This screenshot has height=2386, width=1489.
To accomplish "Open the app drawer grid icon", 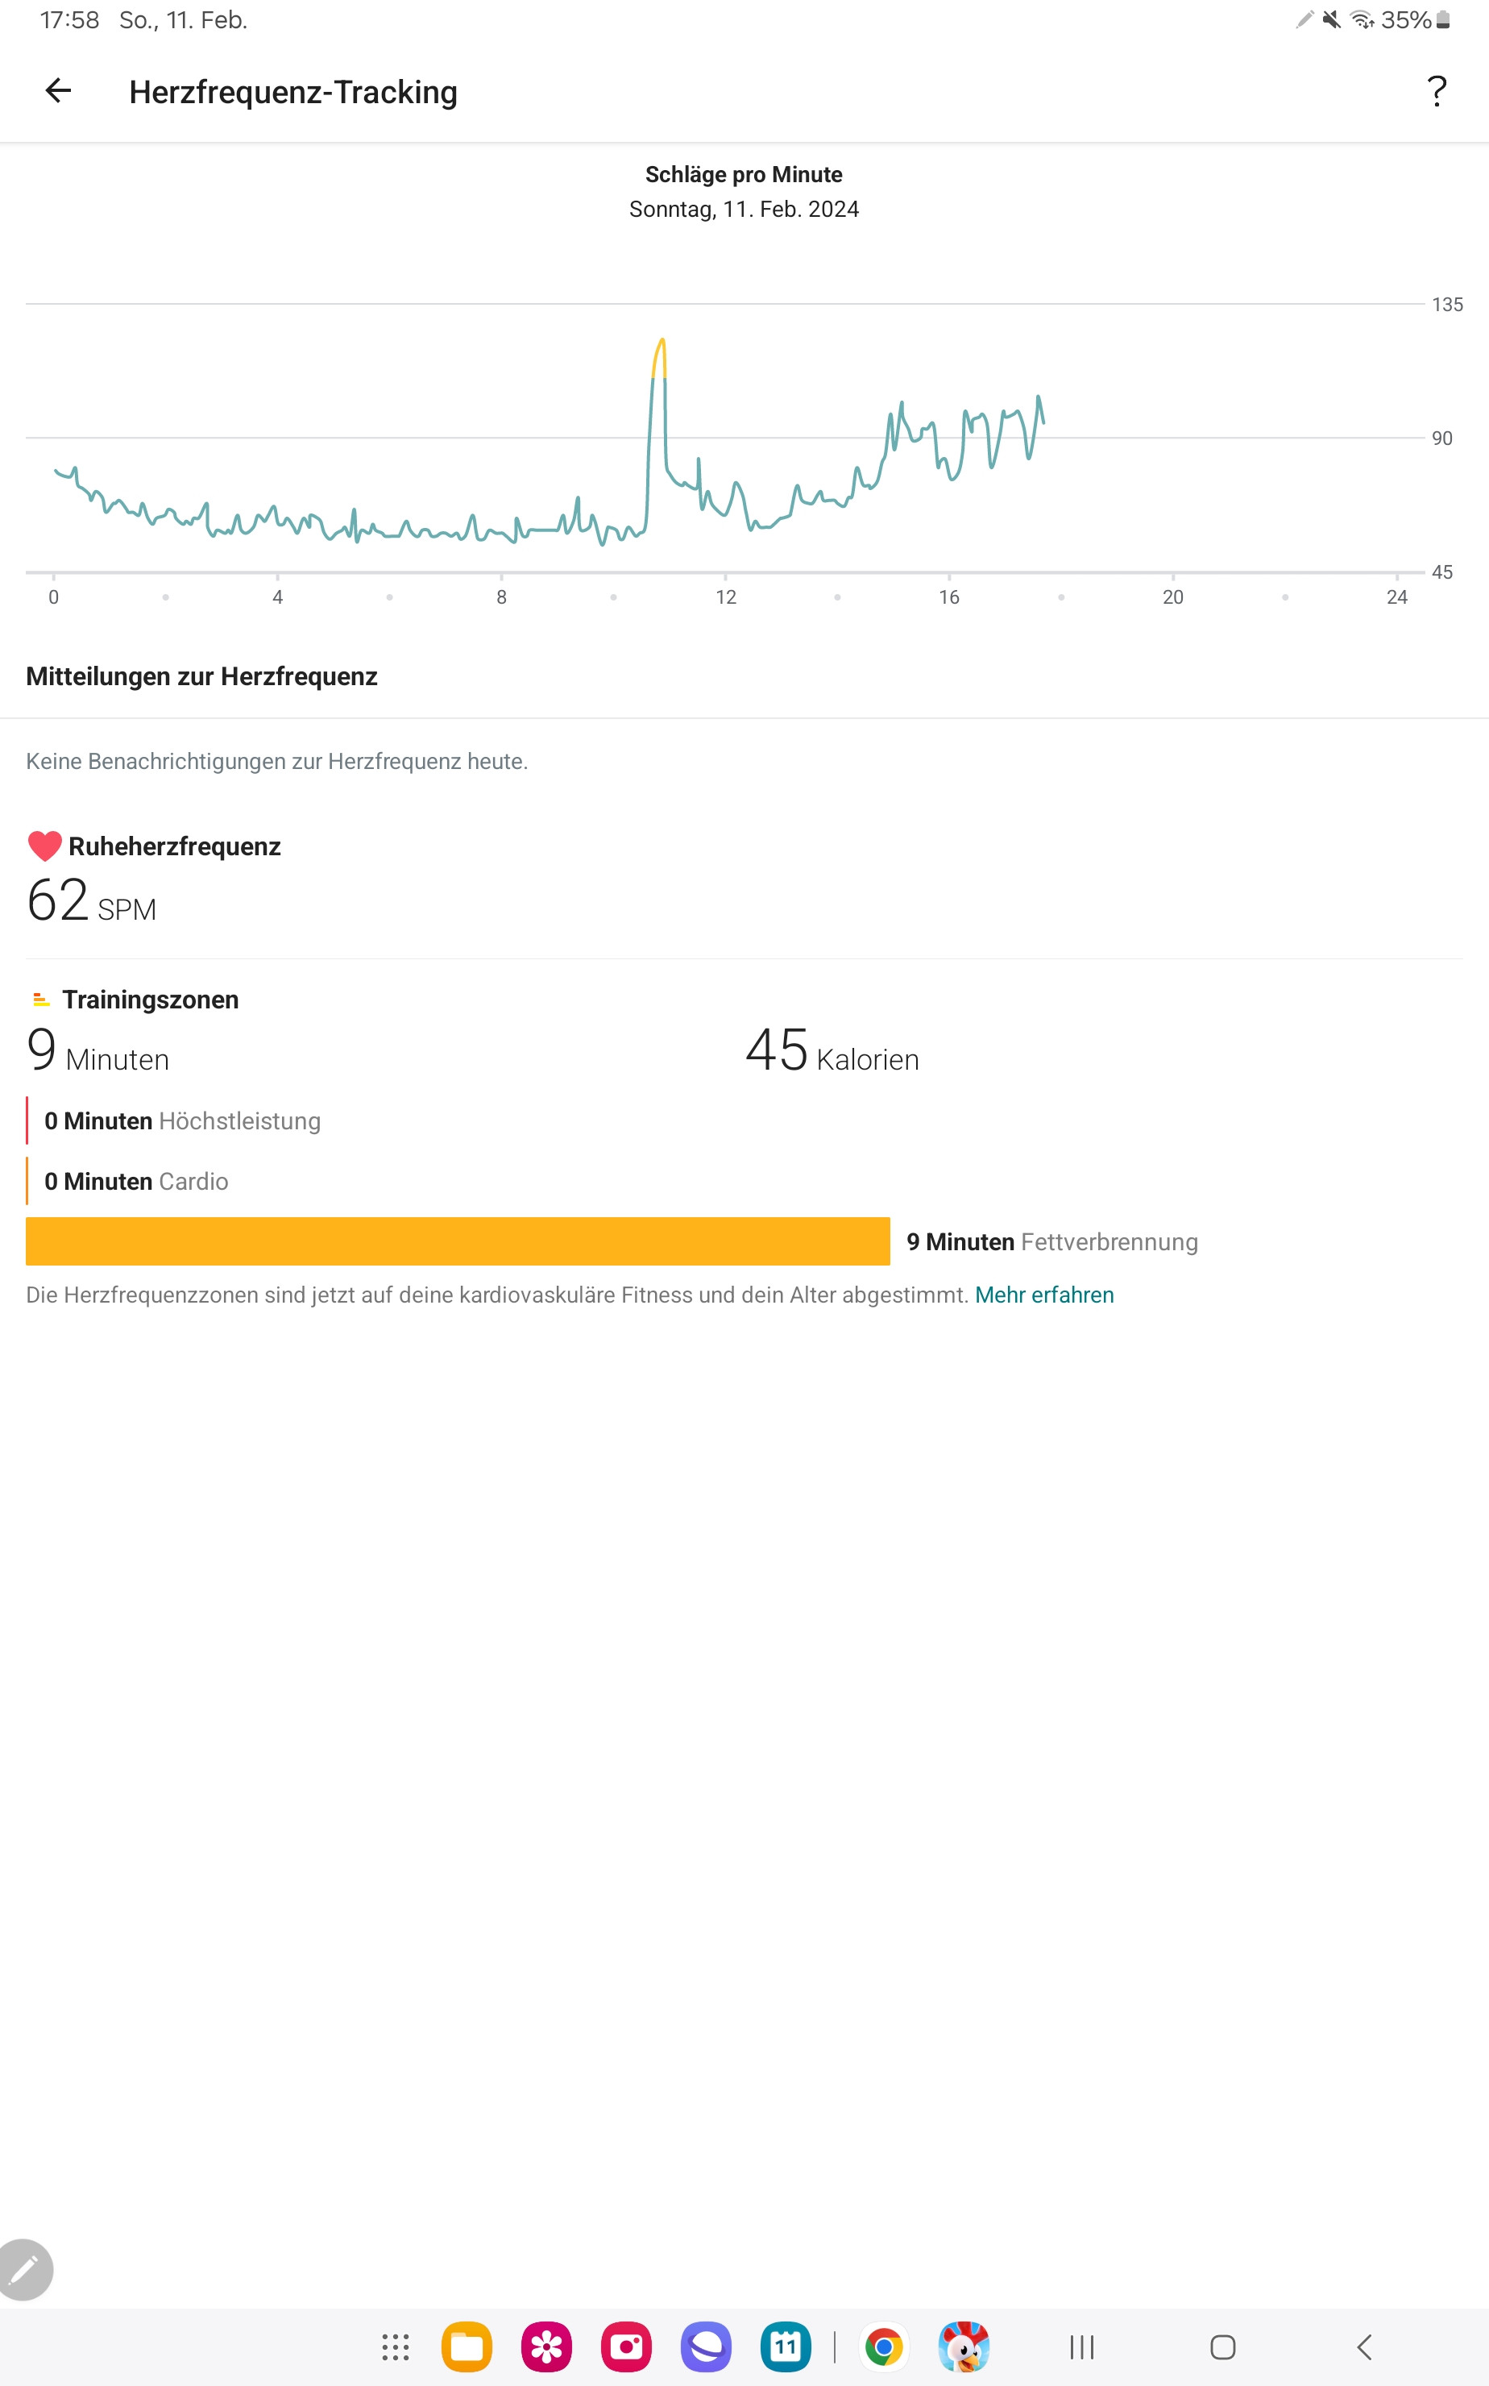I will (x=395, y=2347).
